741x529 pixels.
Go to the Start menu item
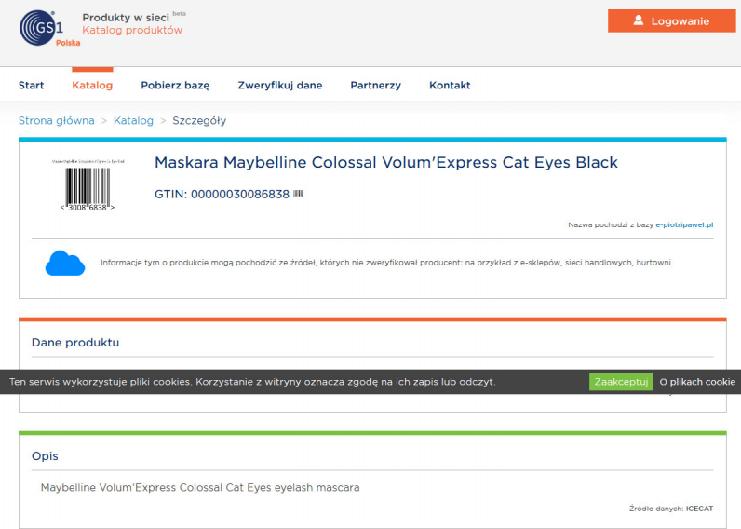click(x=32, y=85)
